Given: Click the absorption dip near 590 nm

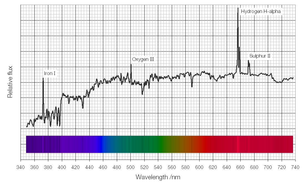Looking at the screenshot, I should pyautogui.click(x=192, y=87).
